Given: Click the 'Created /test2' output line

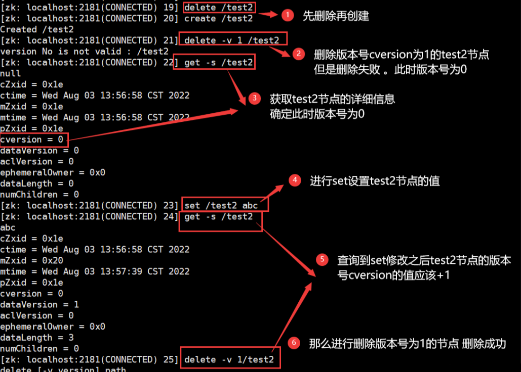Looking at the screenshot, I should (36, 29).
